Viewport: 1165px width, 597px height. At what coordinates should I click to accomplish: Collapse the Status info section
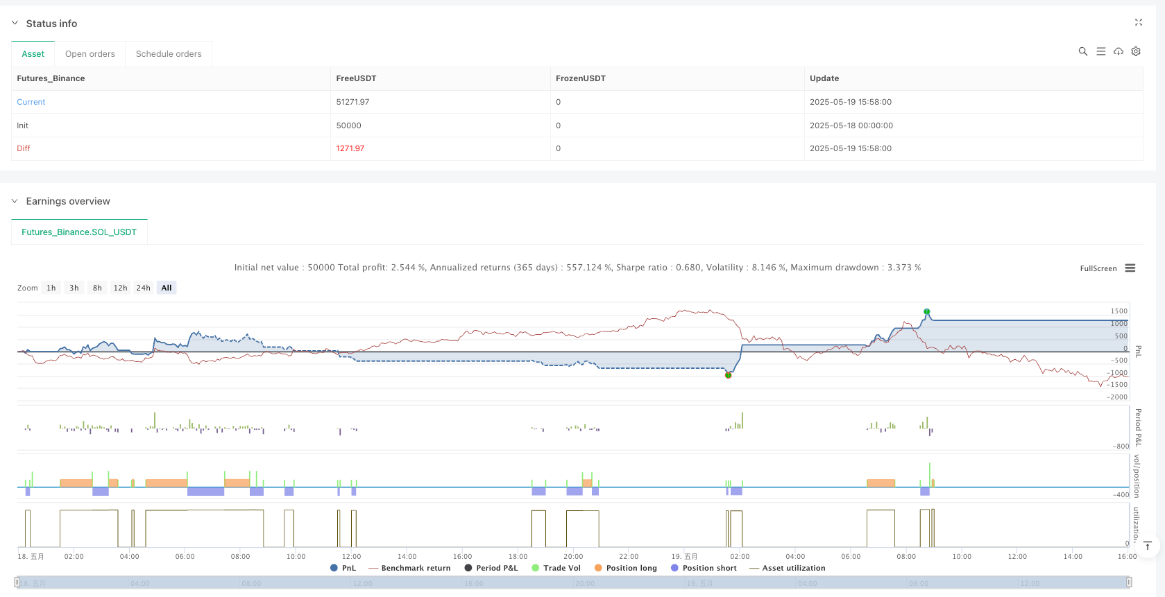15,23
